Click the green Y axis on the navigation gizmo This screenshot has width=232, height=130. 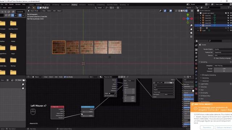tap(188, 15)
